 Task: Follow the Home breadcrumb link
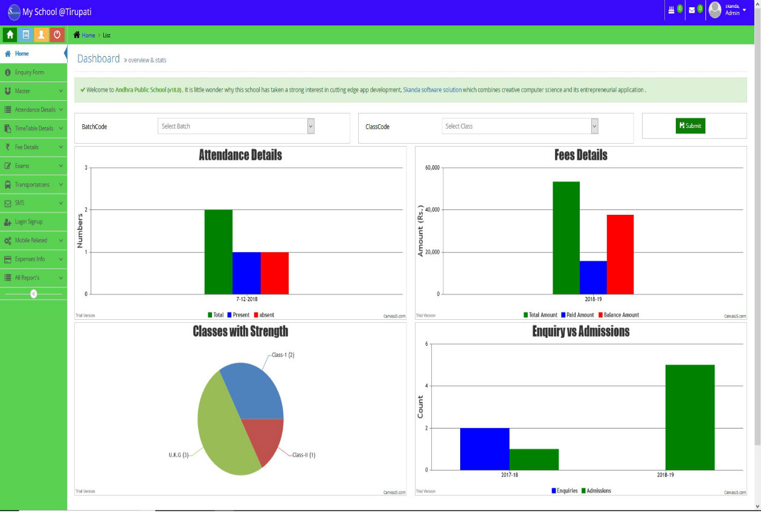tap(88, 35)
